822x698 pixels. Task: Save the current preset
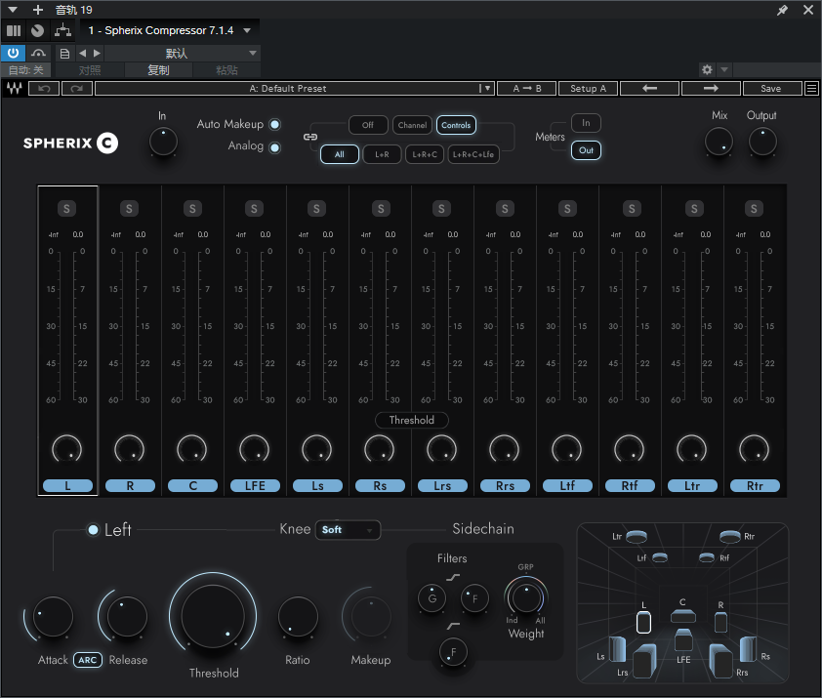coord(770,88)
